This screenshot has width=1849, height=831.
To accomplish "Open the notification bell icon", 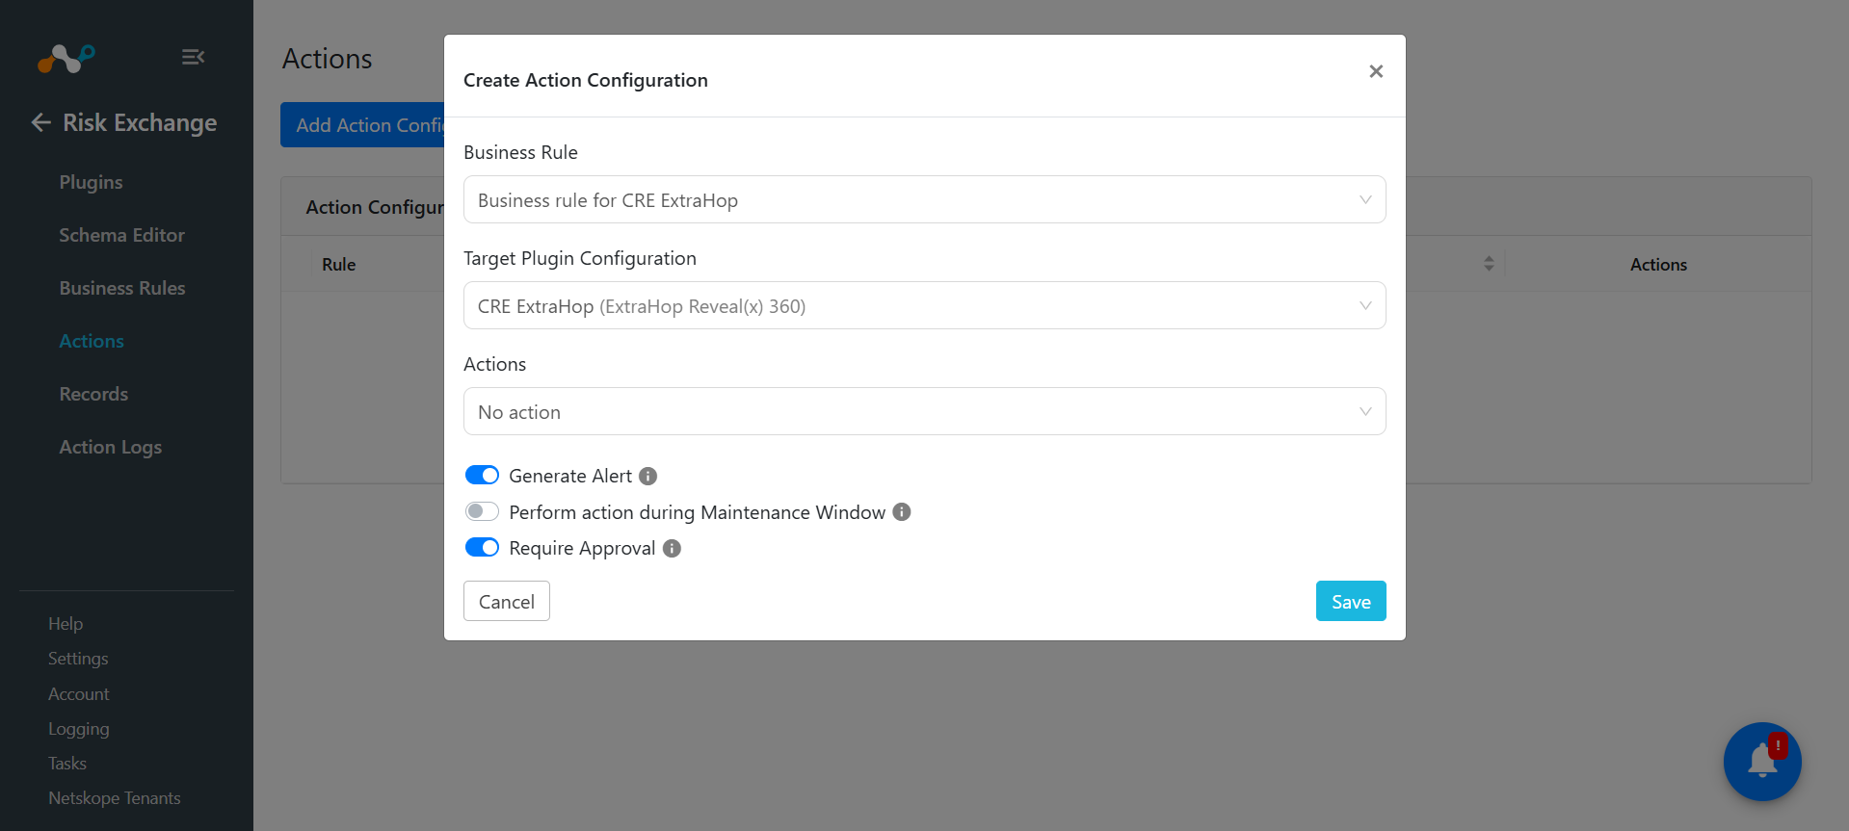I will coord(1762,761).
